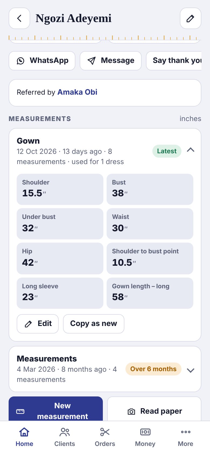Tap the 12 Oct 2026 details line
The image size is (210, 454).
point(70,157)
